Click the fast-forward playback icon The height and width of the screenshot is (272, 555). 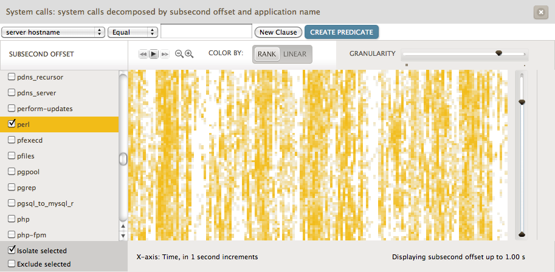[165, 54]
